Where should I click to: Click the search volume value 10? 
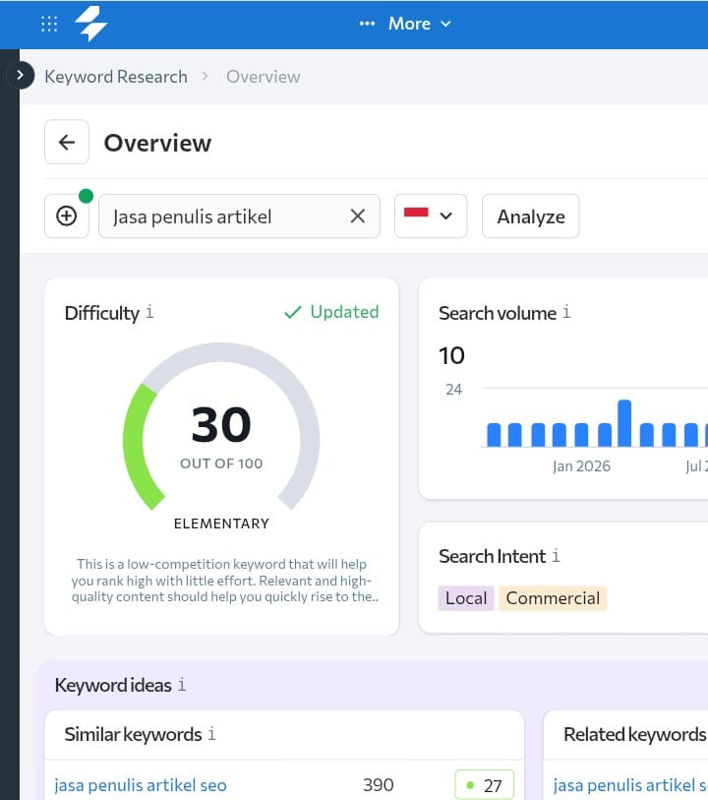(451, 355)
